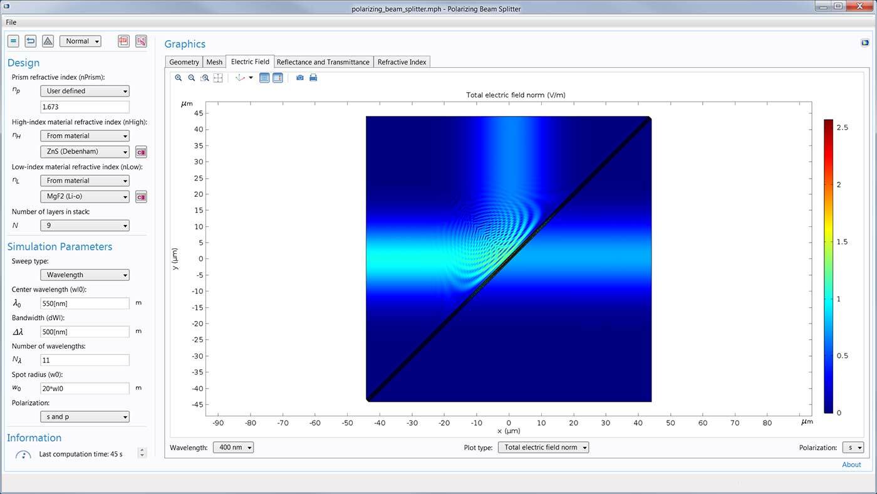Viewport: 877px width, 494px height.
Task: Capture a snapshot with the camera icon
Action: [300, 78]
